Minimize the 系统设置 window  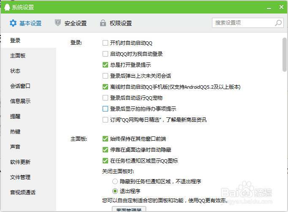click(269, 8)
